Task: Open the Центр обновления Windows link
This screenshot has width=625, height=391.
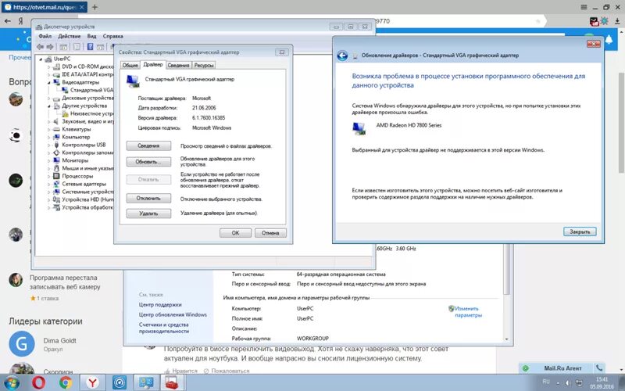Action: [173, 314]
